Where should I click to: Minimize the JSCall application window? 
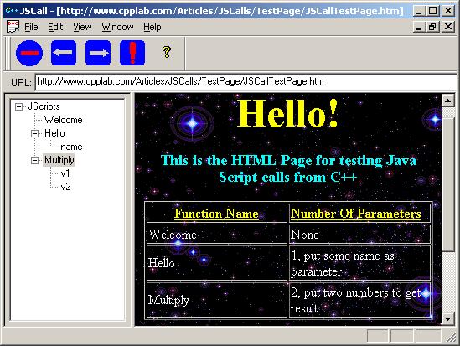419,11
